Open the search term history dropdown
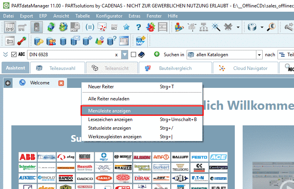Screen dimensions: 294x189 pos(125,55)
